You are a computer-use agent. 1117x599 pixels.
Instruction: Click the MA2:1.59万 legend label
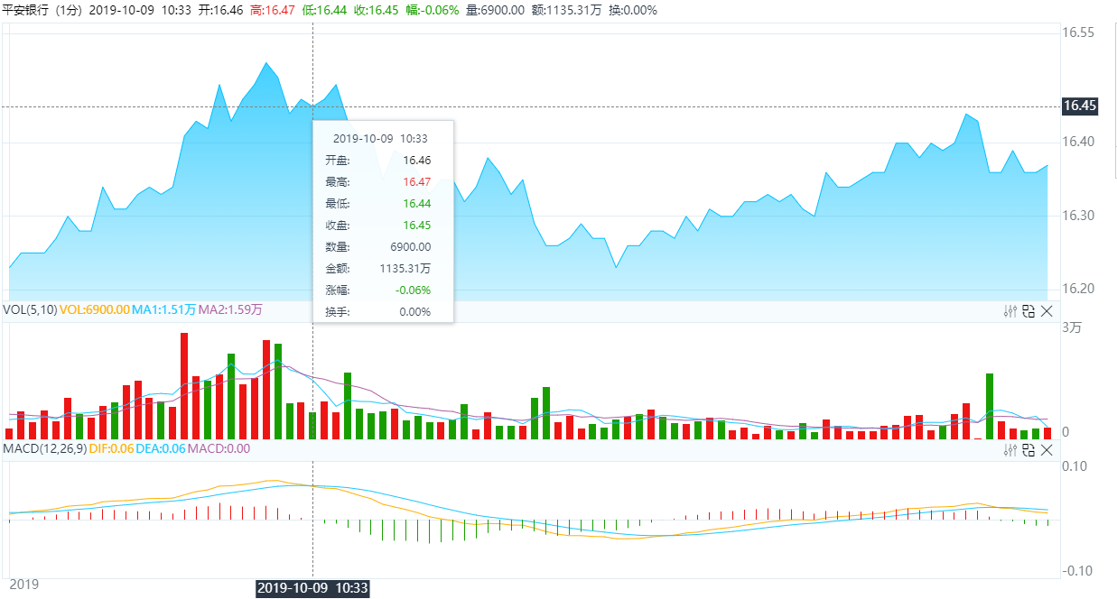230,309
